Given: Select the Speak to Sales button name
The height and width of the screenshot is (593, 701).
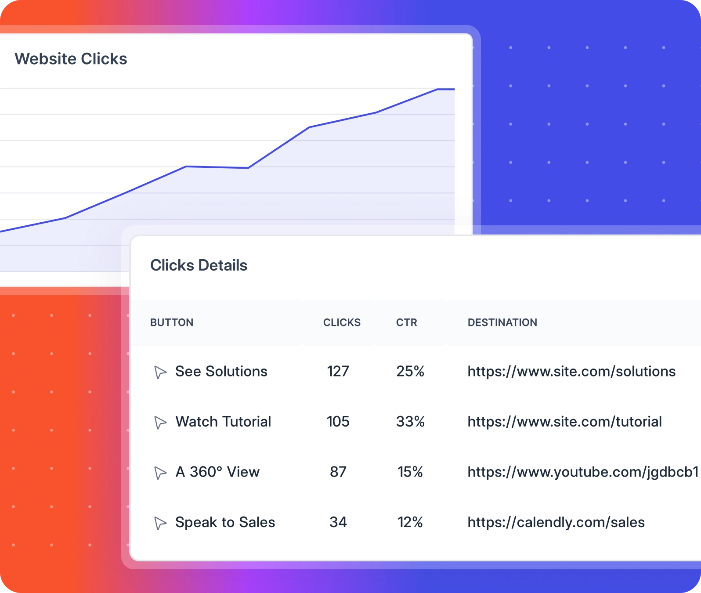Looking at the screenshot, I should pyautogui.click(x=225, y=522).
